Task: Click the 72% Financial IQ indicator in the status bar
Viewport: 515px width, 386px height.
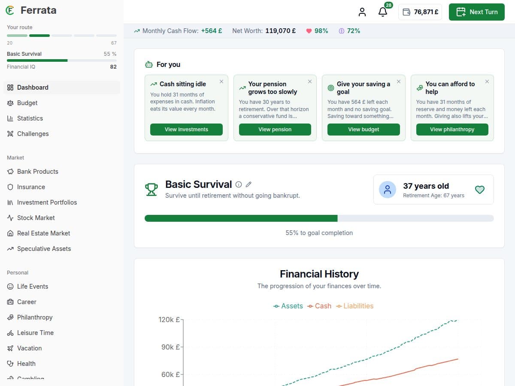Action: (349, 31)
